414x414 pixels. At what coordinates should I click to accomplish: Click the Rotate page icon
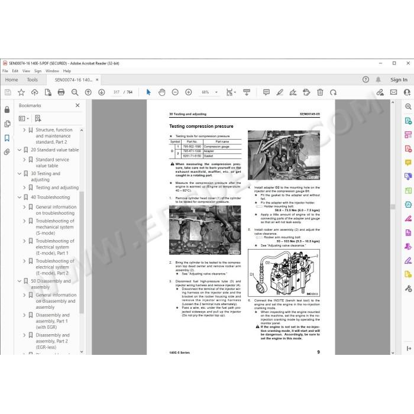click(333, 92)
